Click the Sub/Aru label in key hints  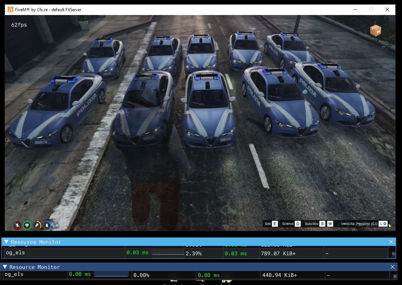click(312, 224)
